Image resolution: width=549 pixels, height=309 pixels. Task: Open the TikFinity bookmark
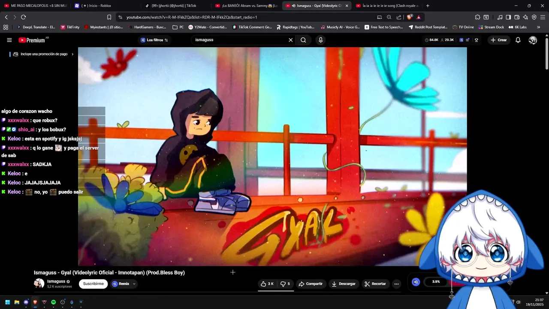(x=70, y=27)
